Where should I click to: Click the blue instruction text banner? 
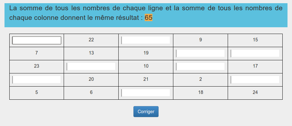(x=146, y=15)
